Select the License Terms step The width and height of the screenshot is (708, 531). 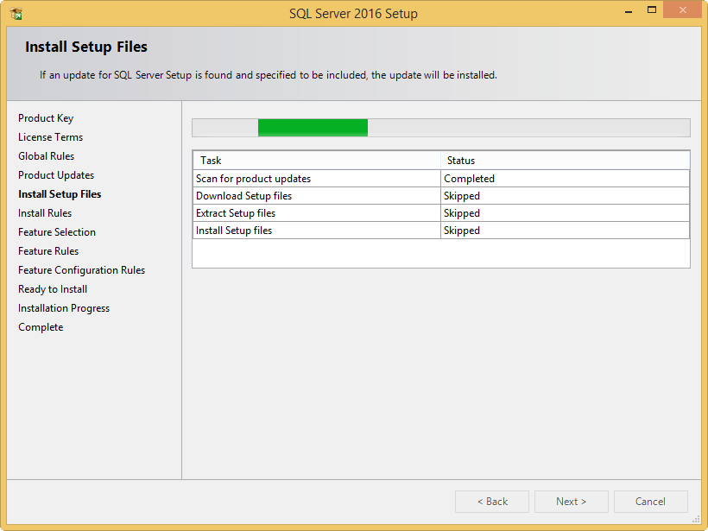[x=51, y=137]
